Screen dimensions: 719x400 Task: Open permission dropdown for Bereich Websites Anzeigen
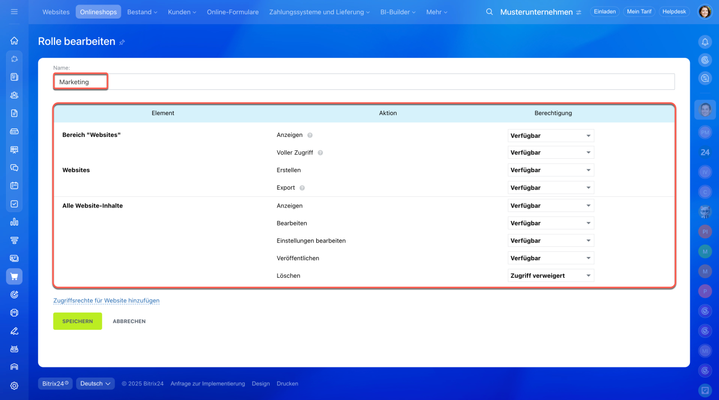[550, 135]
